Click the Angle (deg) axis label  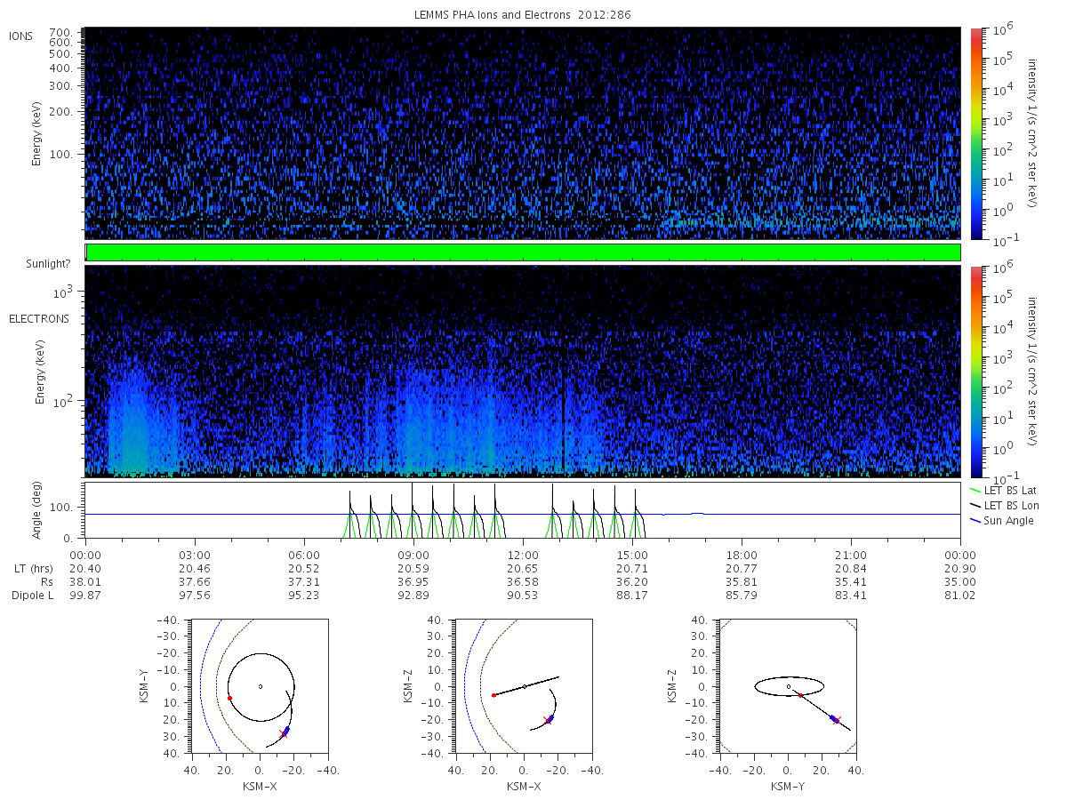40,511
